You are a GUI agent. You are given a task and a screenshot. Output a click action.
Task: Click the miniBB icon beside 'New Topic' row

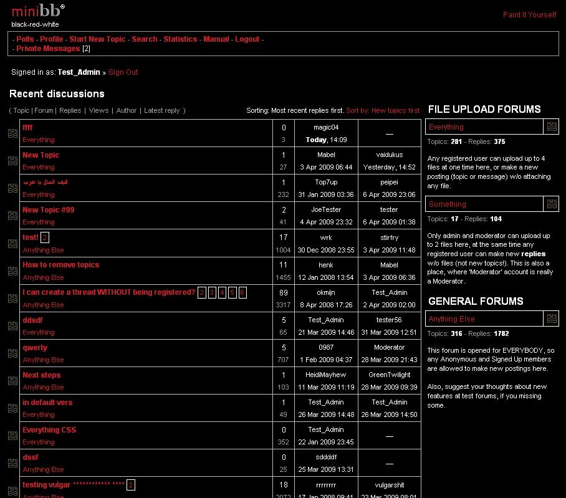tap(12, 161)
